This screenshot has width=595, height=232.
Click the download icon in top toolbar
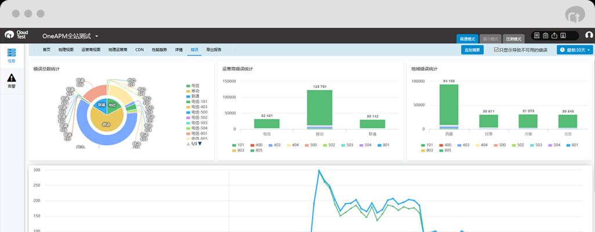point(563,35)
